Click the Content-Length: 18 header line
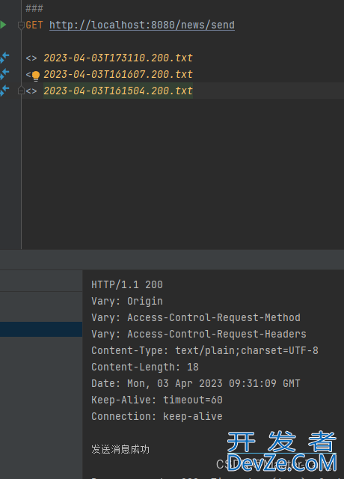 pyautogui.click(x=145, y=367)
